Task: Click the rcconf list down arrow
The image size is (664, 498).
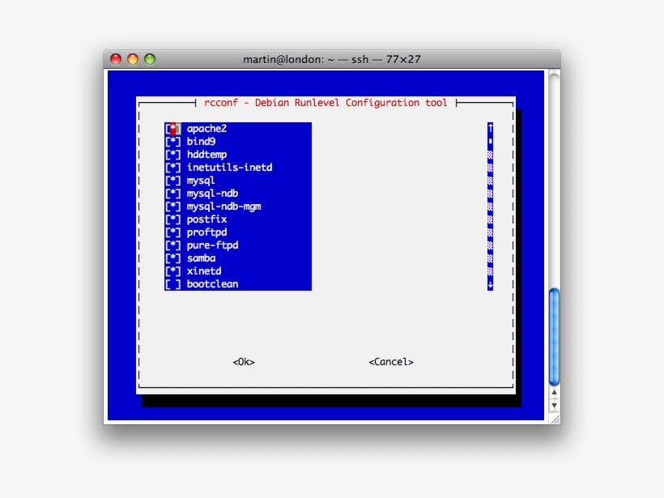Action: (491, 284)
